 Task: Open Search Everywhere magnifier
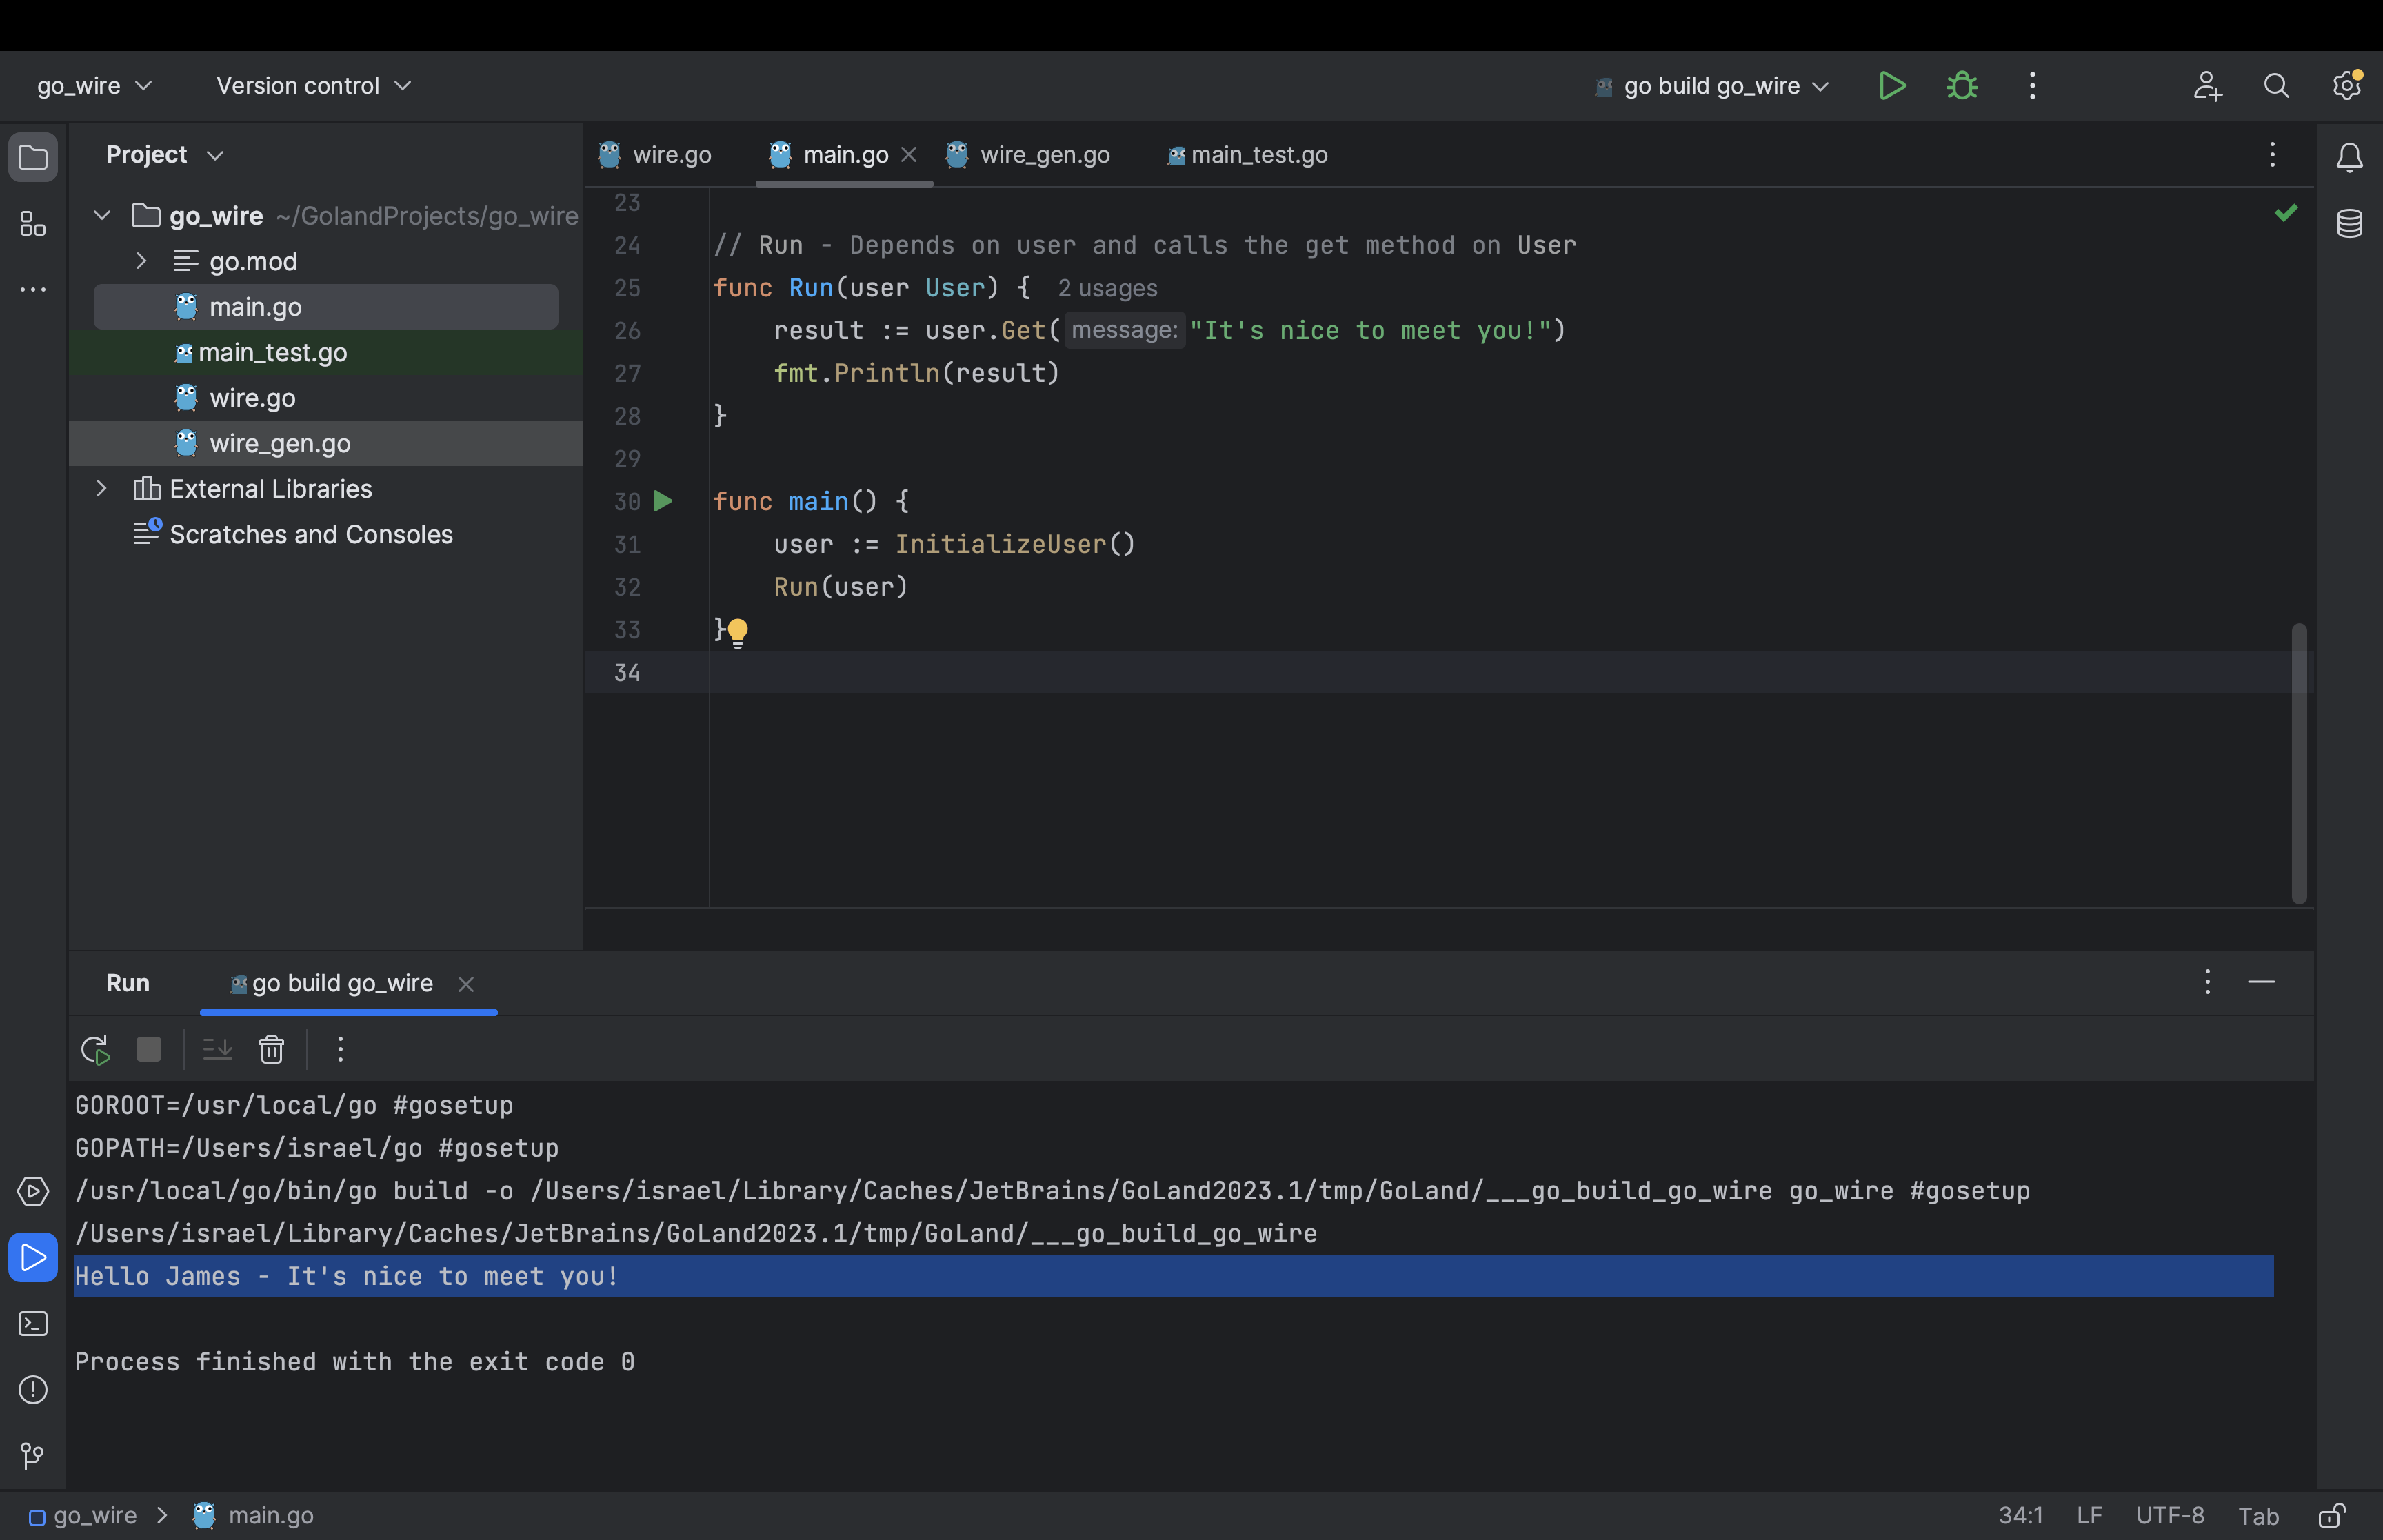click(x=2276, y=85)
